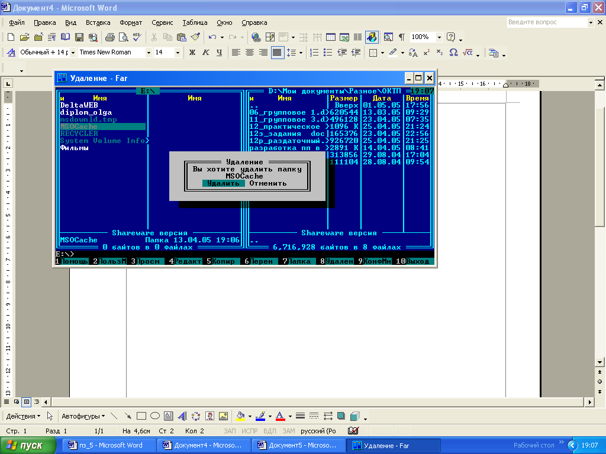
Task: Open the Times New Roman font dropdown
Action: pos(149,53)
